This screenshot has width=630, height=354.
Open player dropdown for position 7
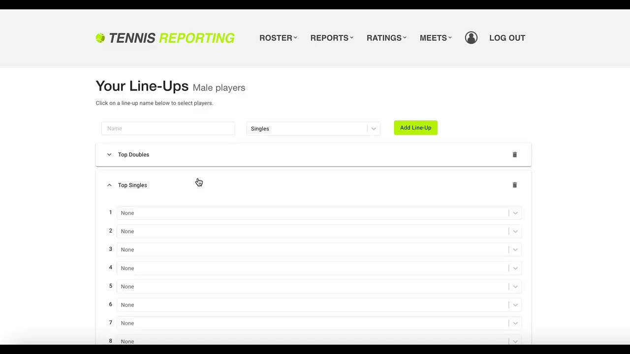tap(319, 323)
